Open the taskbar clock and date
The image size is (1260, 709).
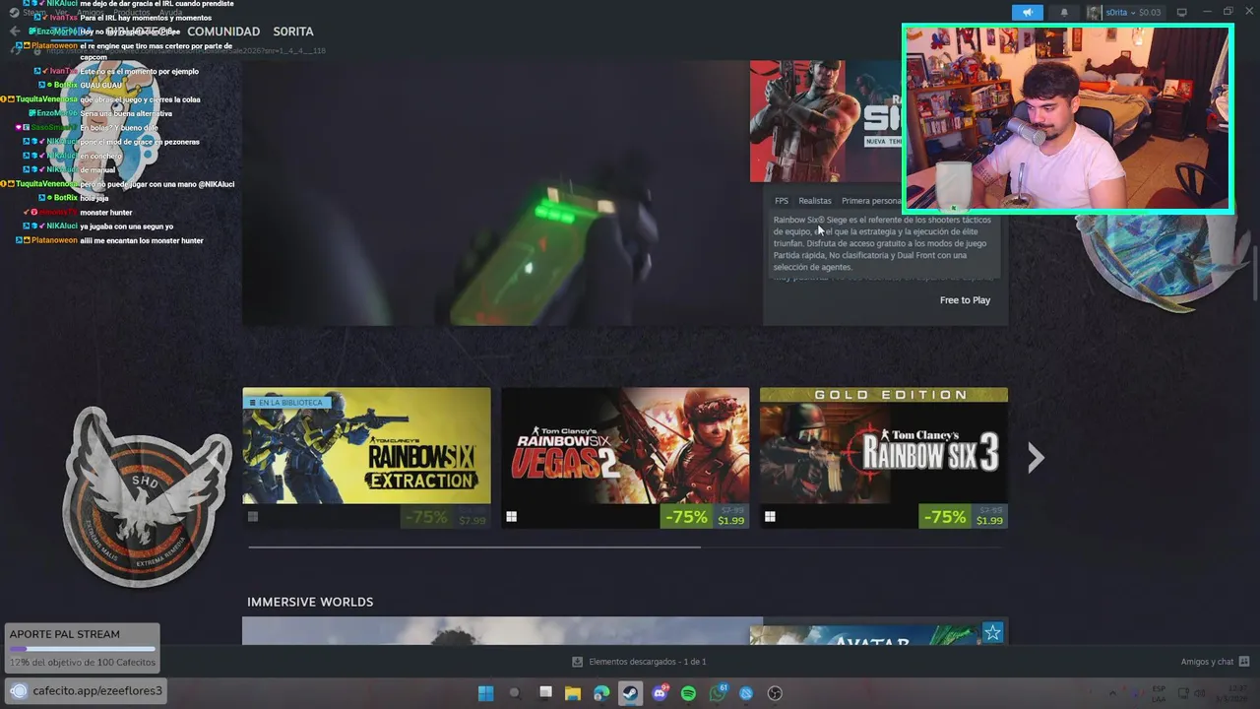1233,693
